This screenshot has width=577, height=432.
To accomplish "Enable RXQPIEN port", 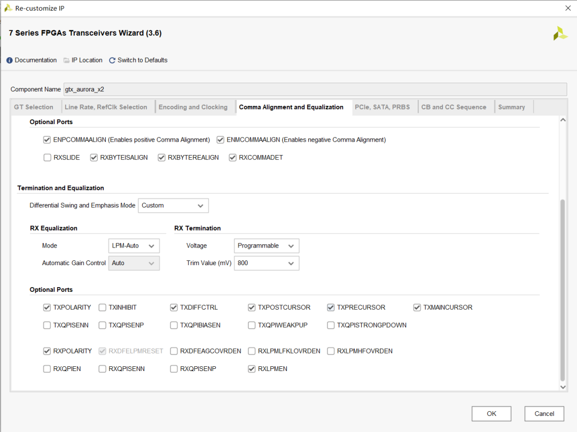I will (46, 369).
